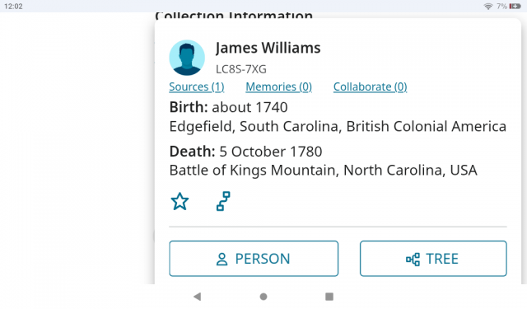This screenshot has width=527, height=309.
Task: Tap the battery status icon
Action: pos(515,7)
